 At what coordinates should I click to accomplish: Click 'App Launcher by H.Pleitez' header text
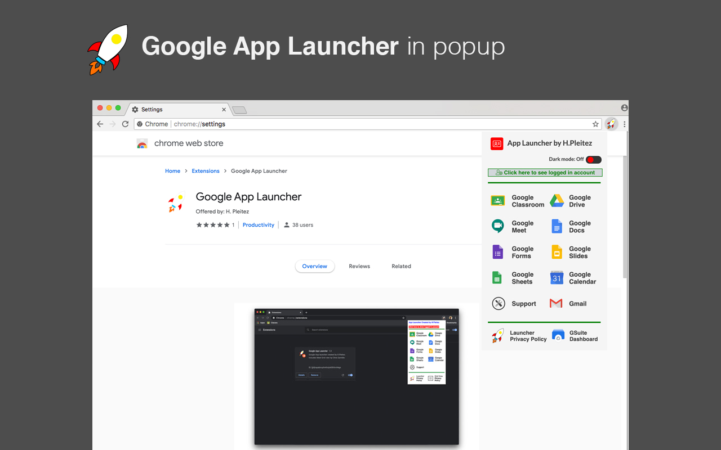[x=550, y=143]
